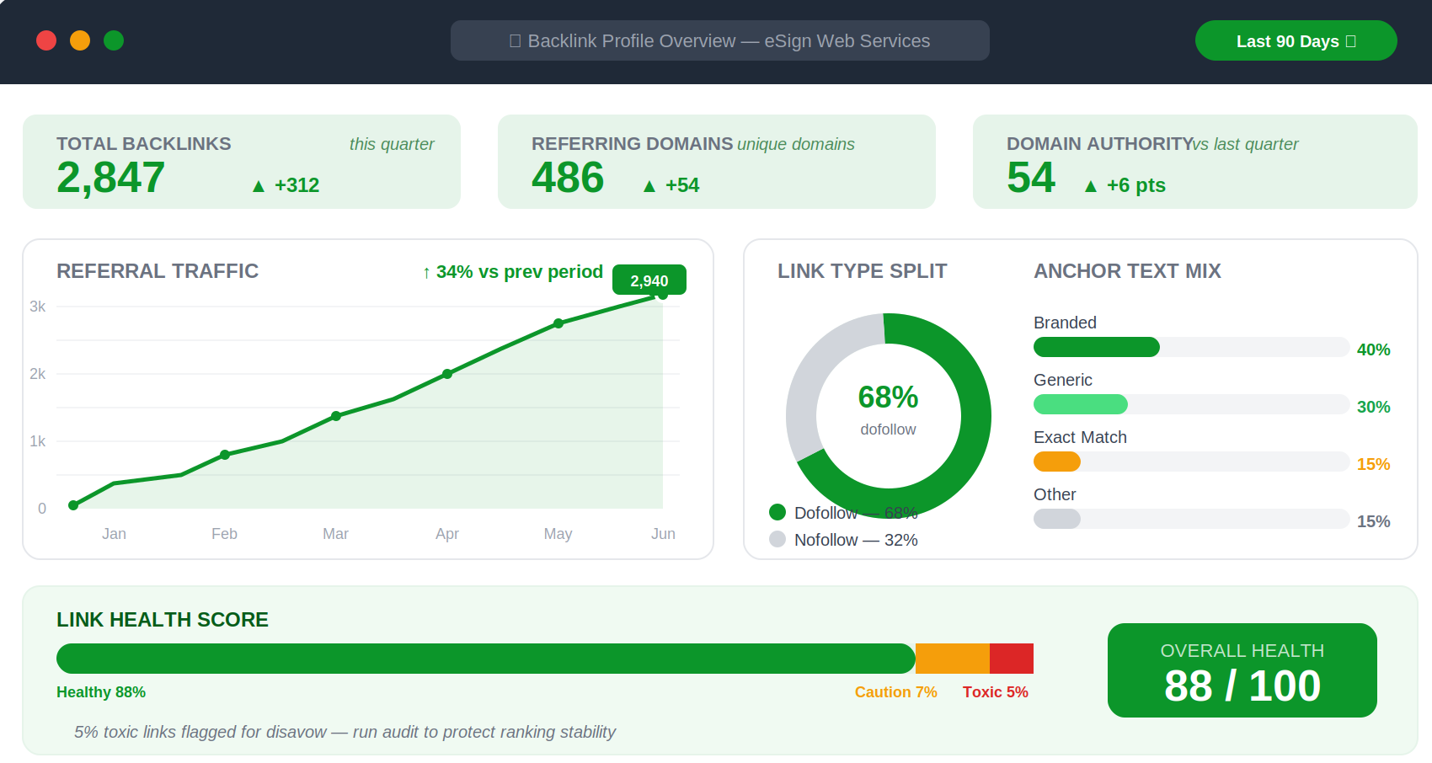Click the June data point on chart
The image size is (1432, 763).
pyautogui.click(x=663, y=295)
